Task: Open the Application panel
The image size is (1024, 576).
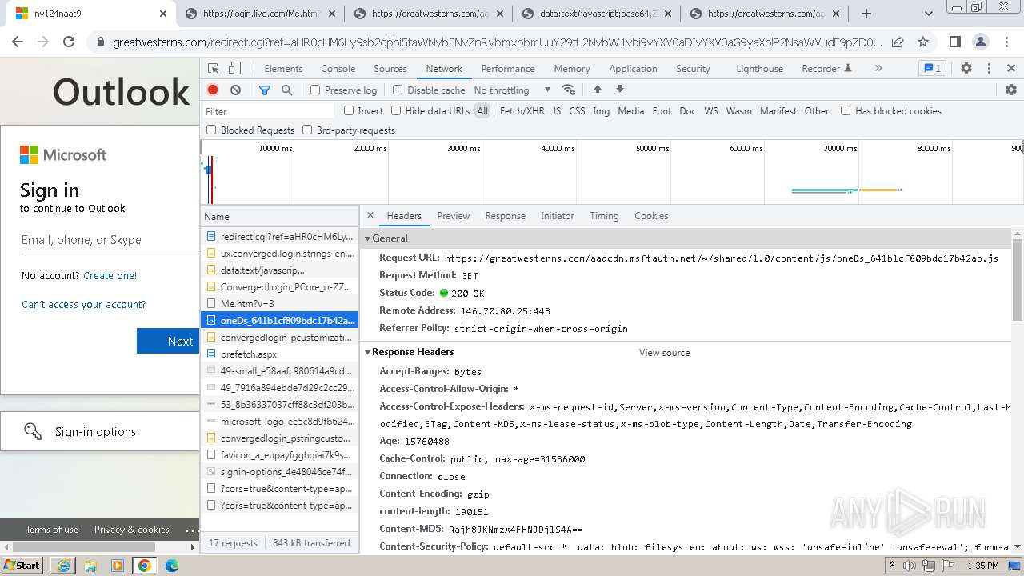Action: (x=633, y=69)
